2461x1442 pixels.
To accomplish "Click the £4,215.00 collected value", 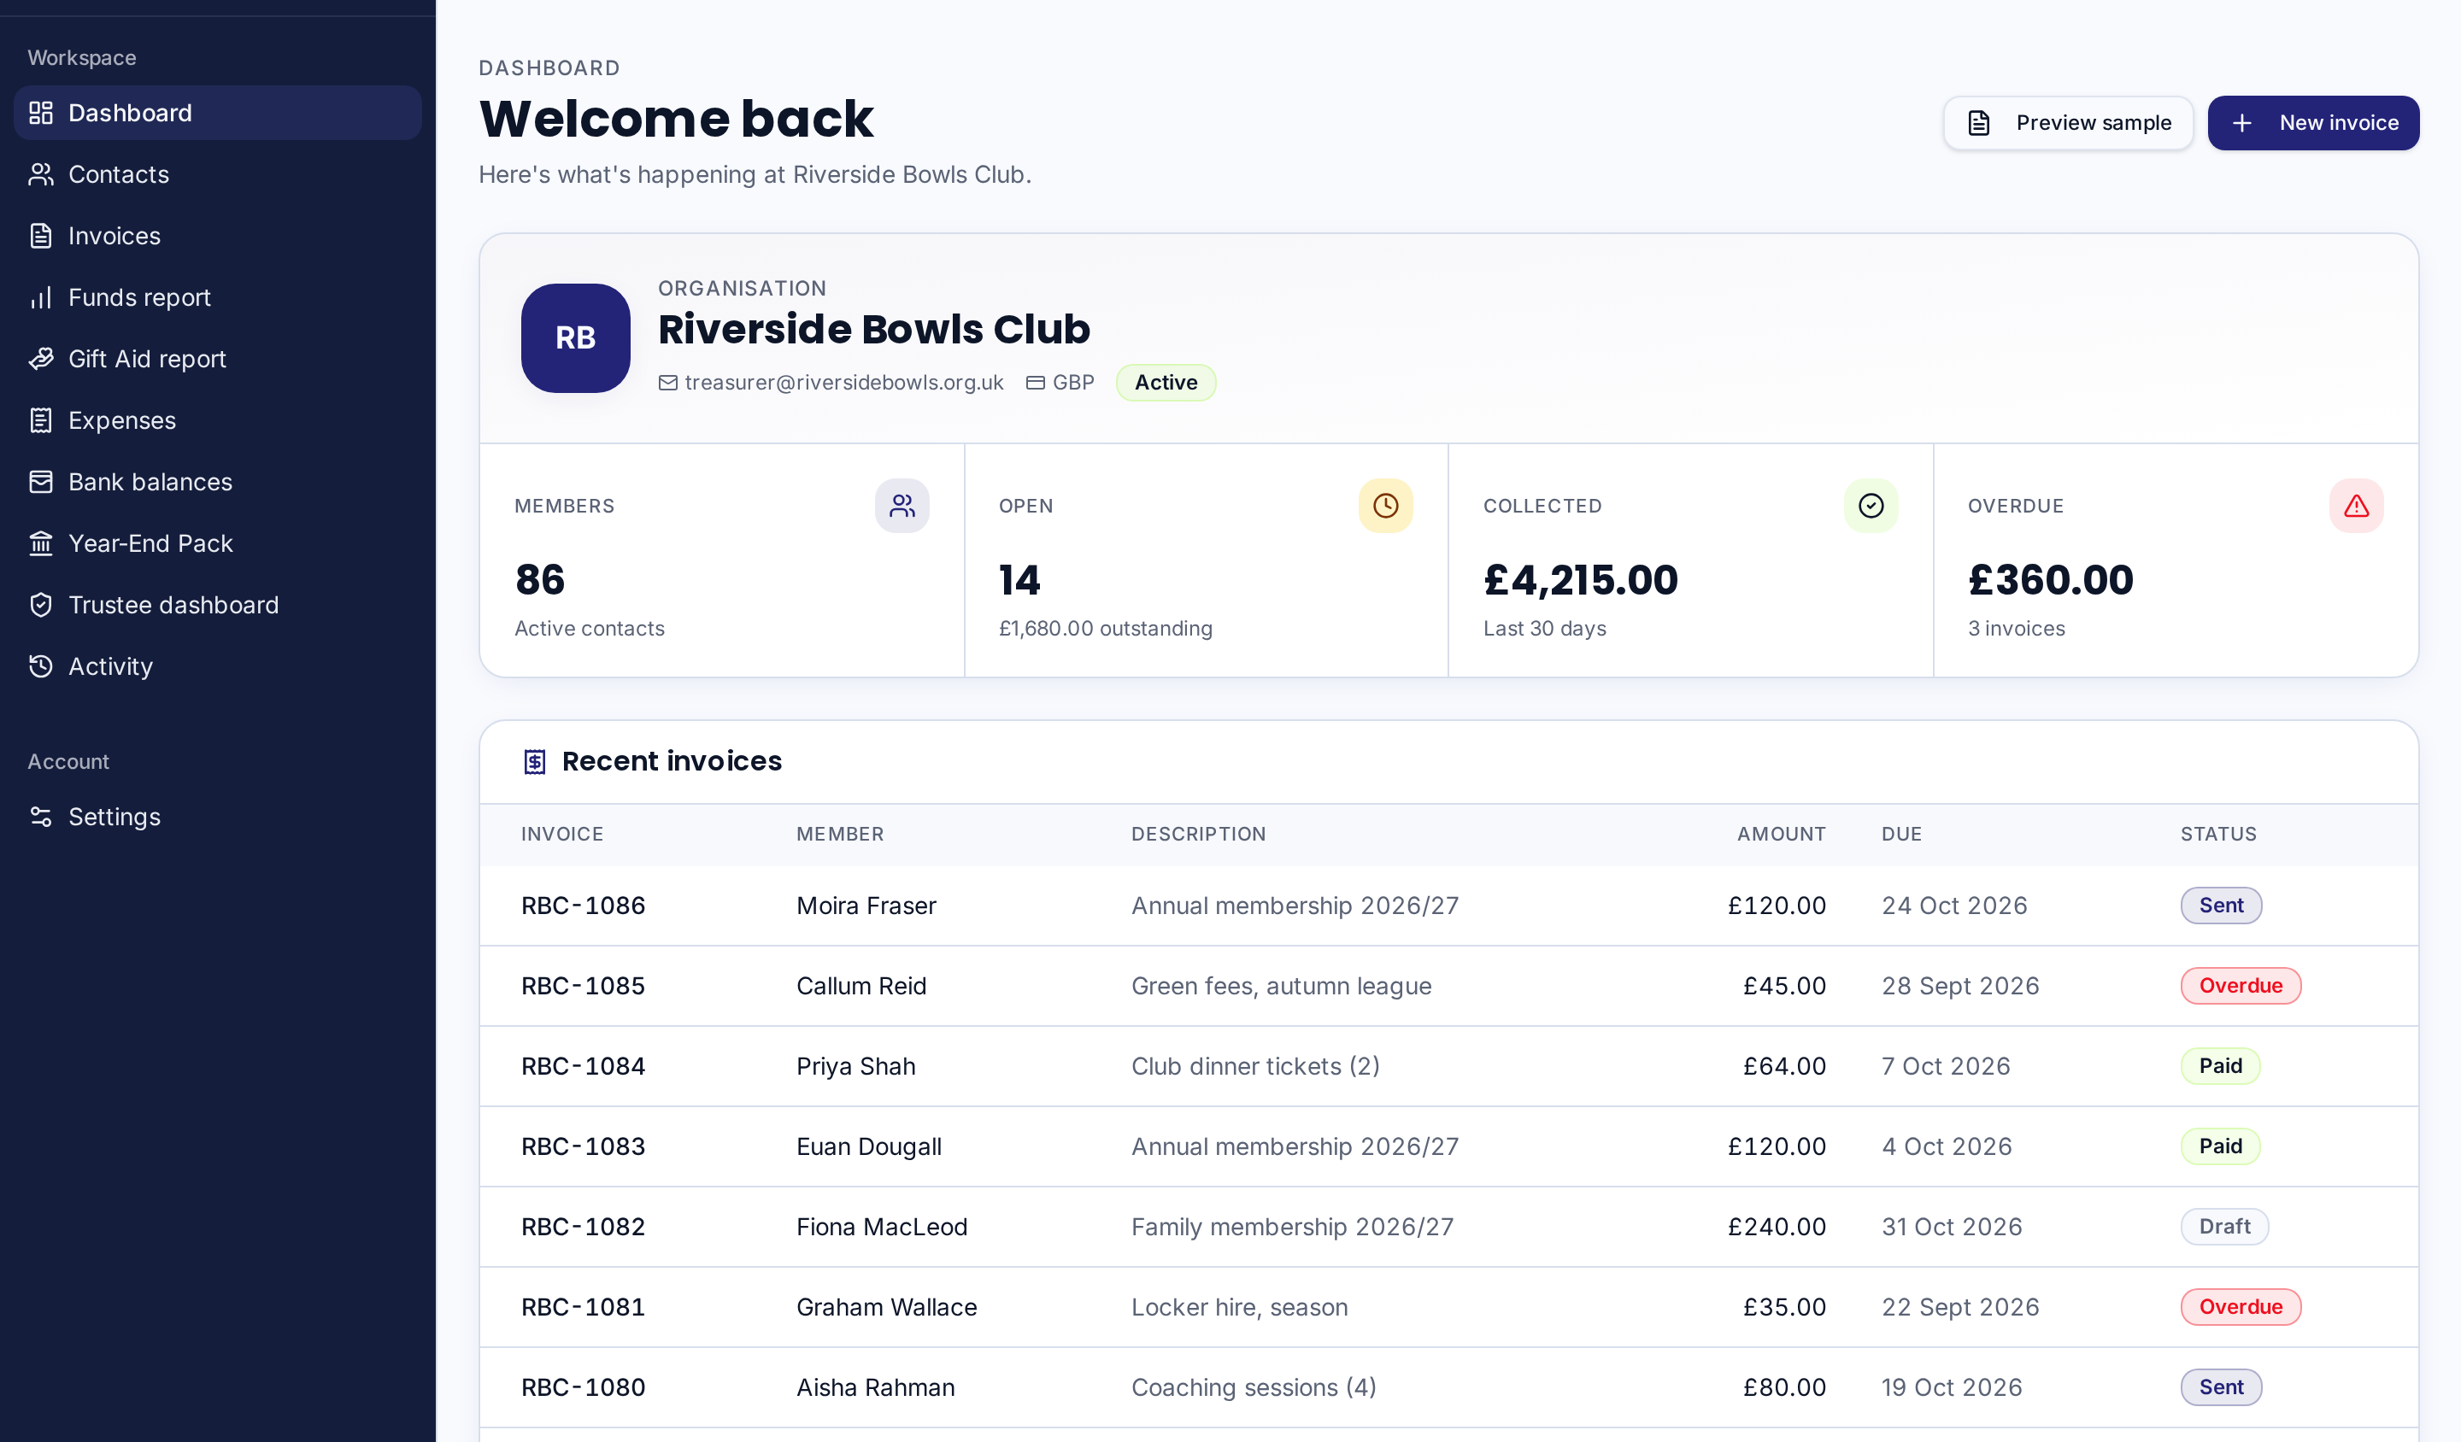I will click(1580, 581).
